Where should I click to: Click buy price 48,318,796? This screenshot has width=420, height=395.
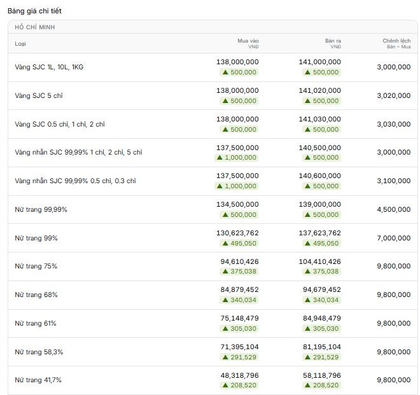tap(239, 376)
